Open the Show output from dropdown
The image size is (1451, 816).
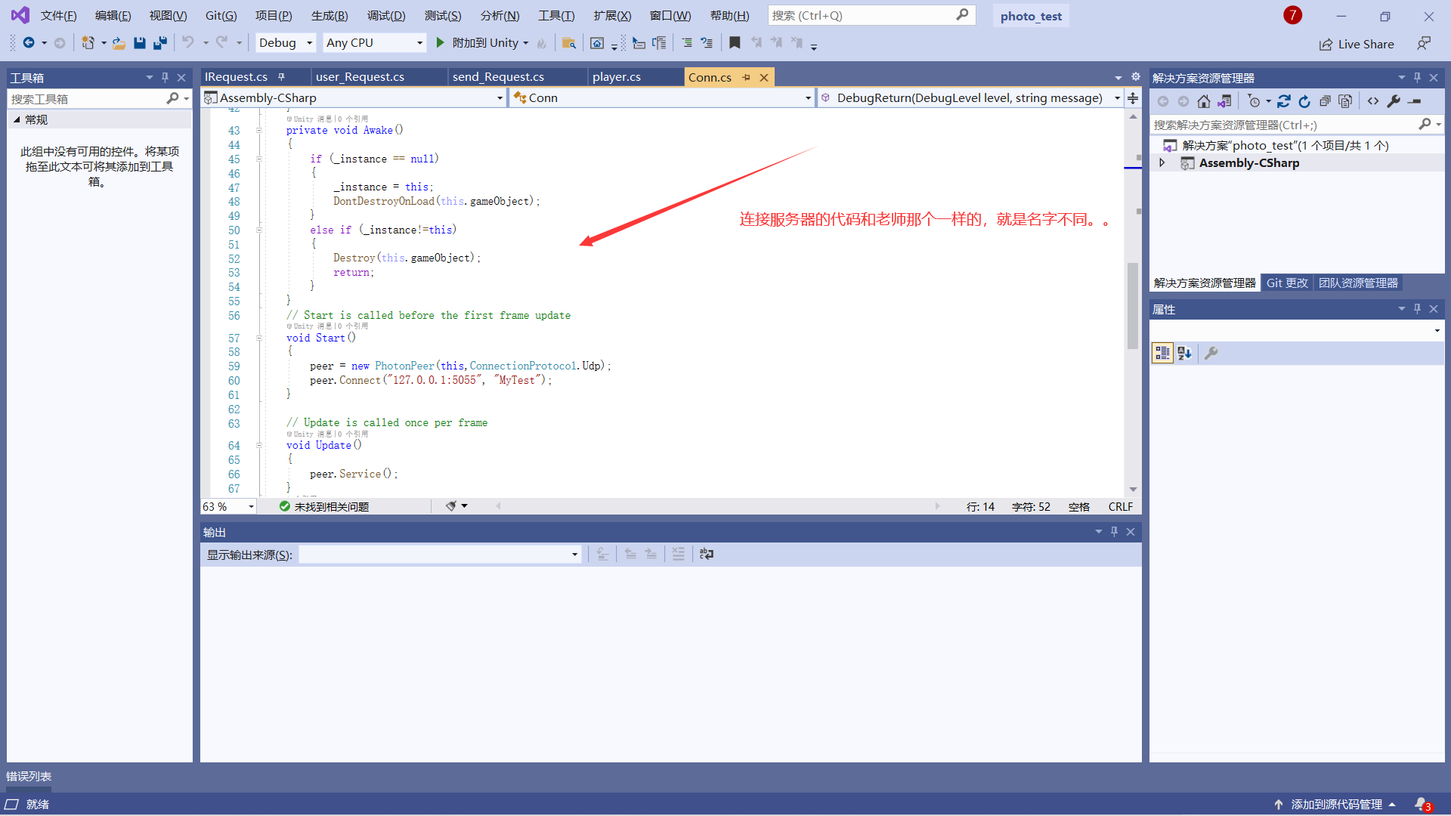click(x=439, y=555)
